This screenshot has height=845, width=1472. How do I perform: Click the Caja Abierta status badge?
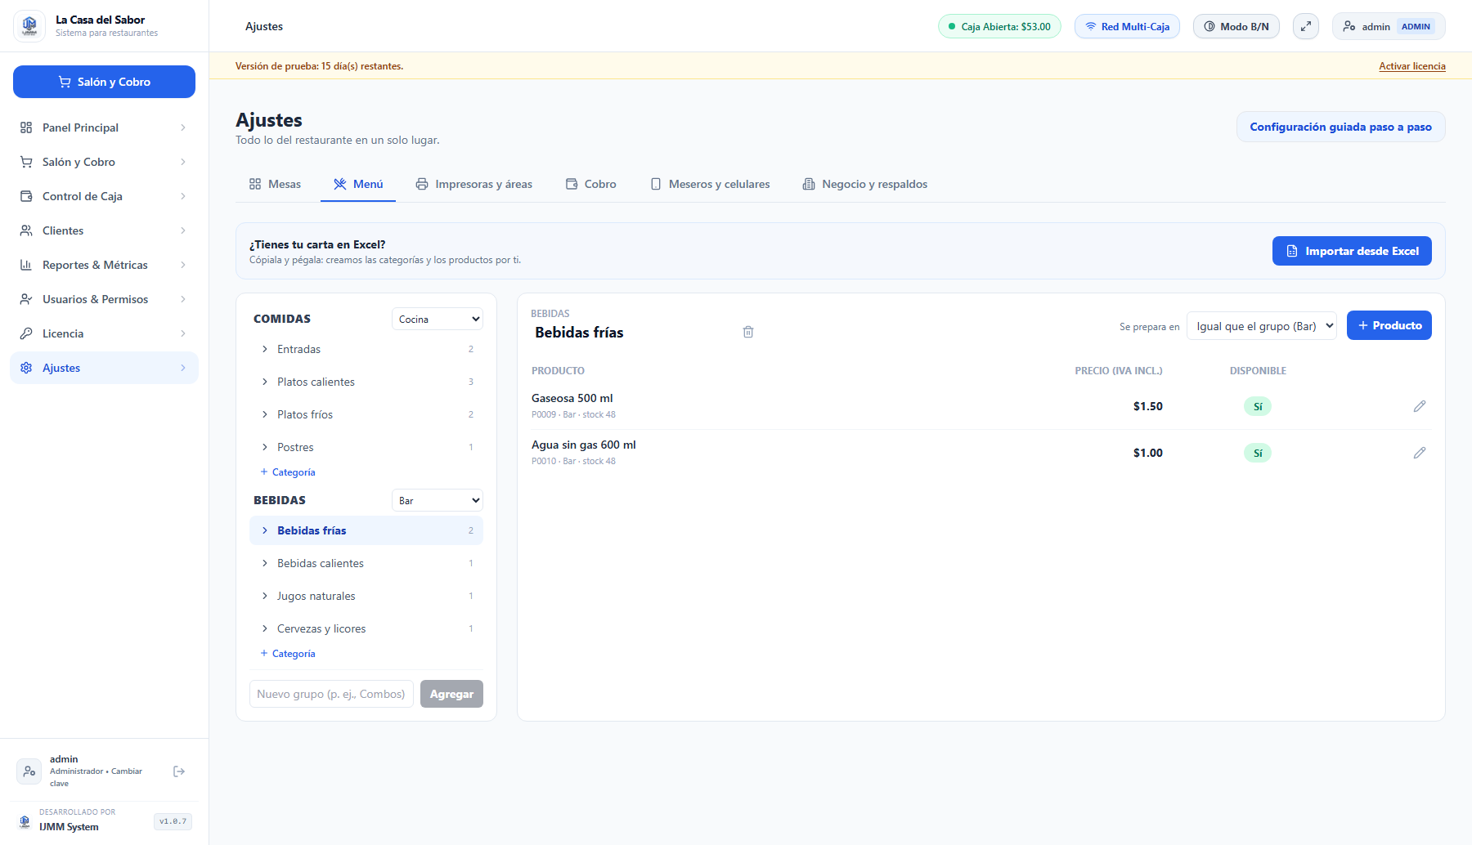[999, 26]
